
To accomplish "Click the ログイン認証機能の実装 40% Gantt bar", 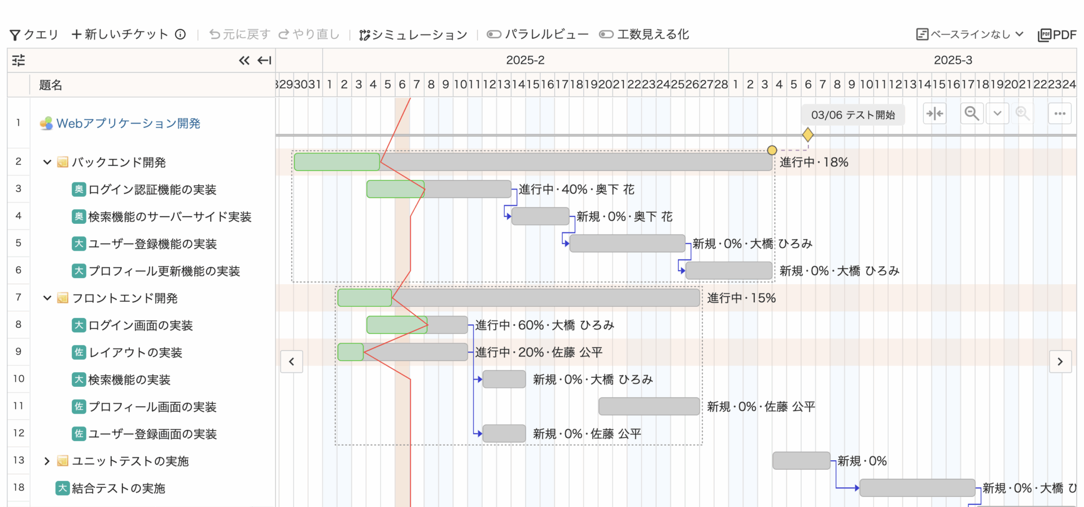I will 439,189.
